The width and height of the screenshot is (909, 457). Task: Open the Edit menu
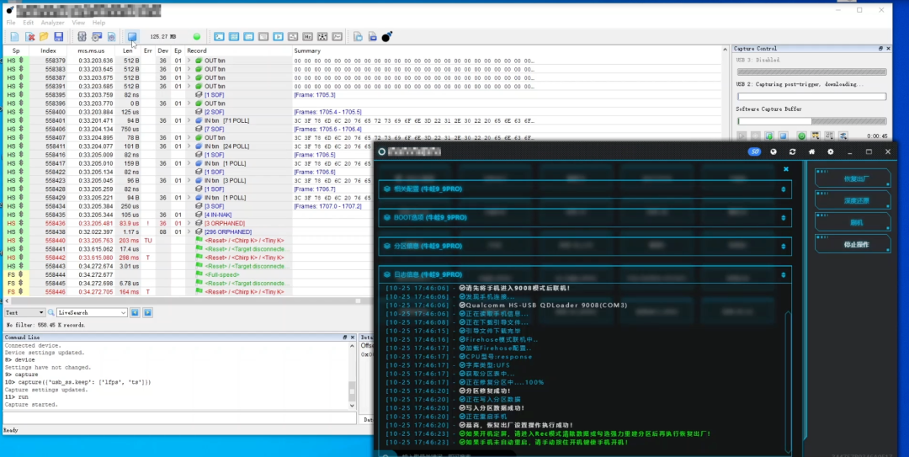29,23
